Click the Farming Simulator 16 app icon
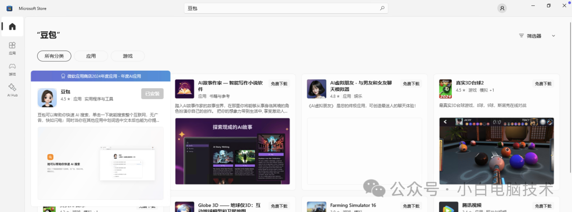The width and height of the screenshot is (572, 212). click(x=316, y=207)
